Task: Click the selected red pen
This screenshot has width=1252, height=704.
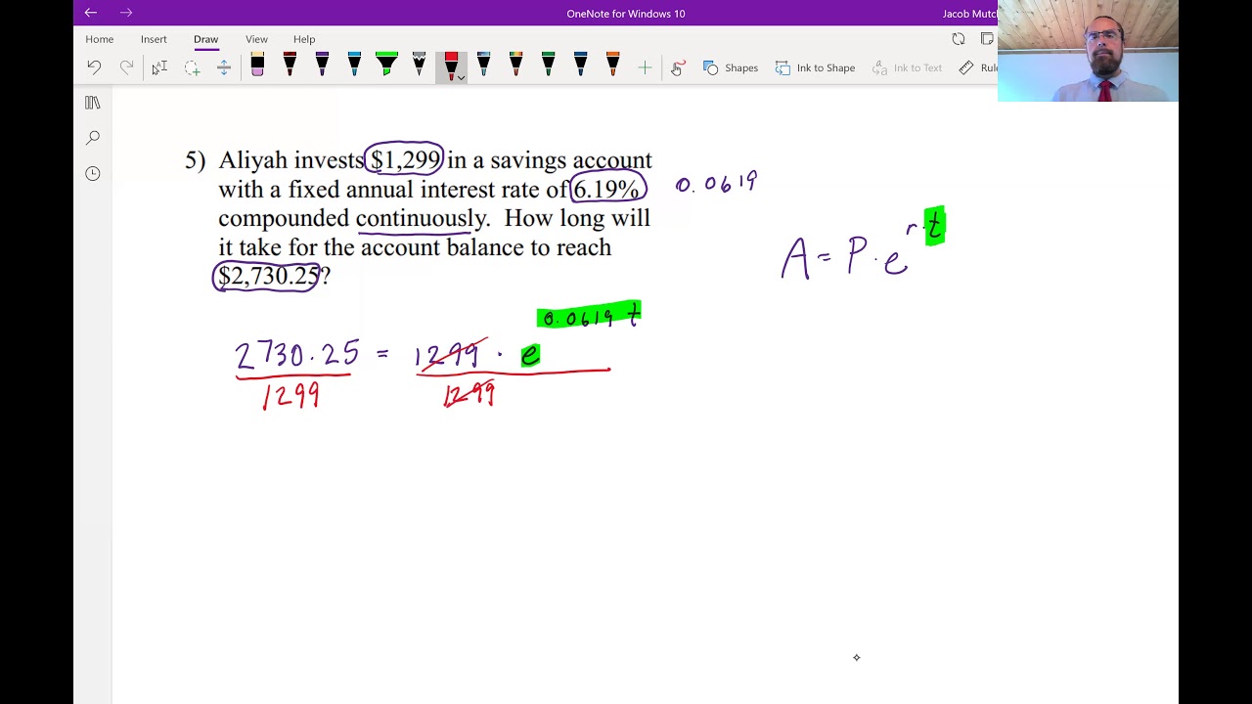Action: tap(451, 66)
